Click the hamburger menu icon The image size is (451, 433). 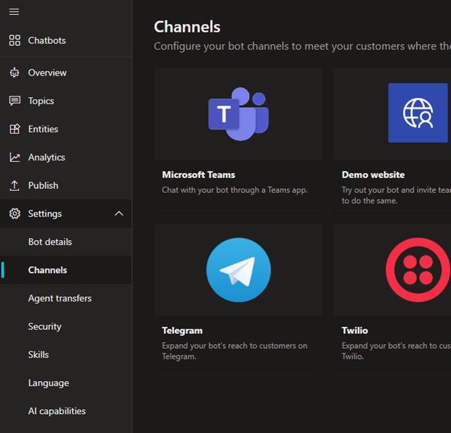coord(14,12)
